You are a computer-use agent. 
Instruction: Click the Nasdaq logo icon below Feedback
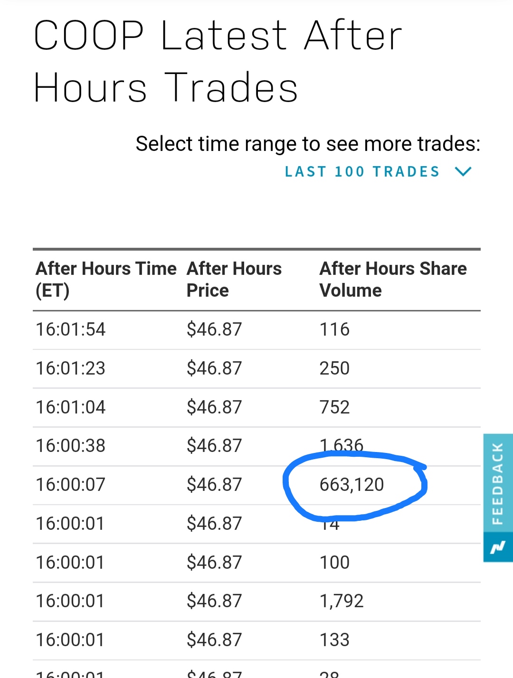coord(498,547)
